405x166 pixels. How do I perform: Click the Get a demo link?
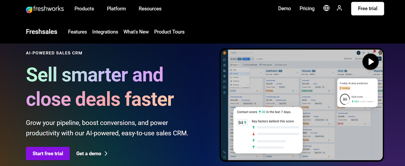(92, 154)
